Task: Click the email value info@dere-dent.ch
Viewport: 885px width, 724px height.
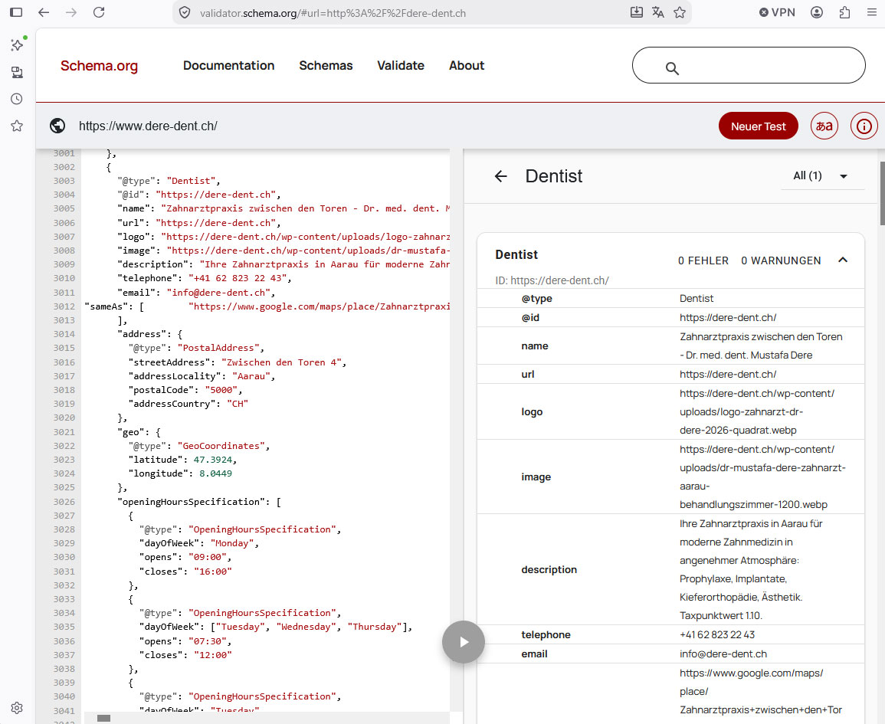Action: point(723,654)
